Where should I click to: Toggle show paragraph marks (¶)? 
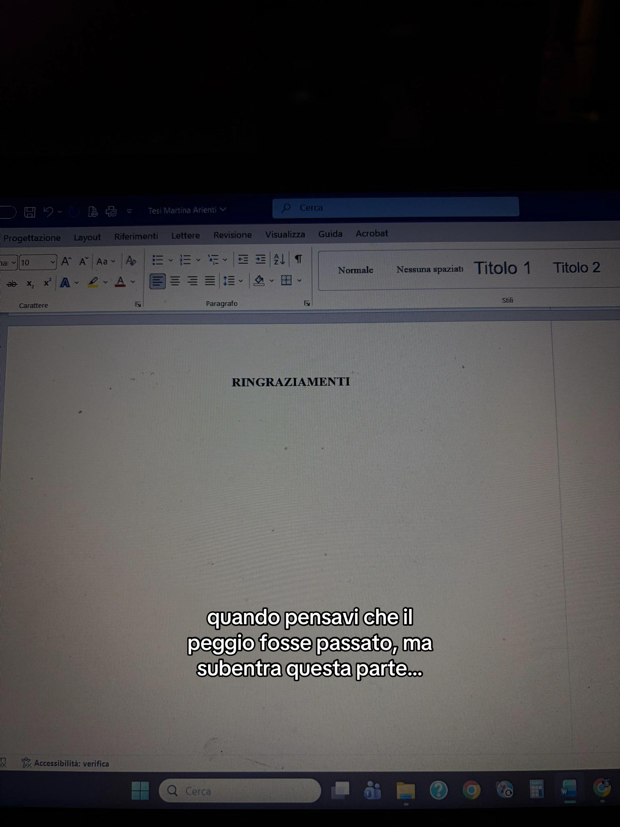point(298,259)
